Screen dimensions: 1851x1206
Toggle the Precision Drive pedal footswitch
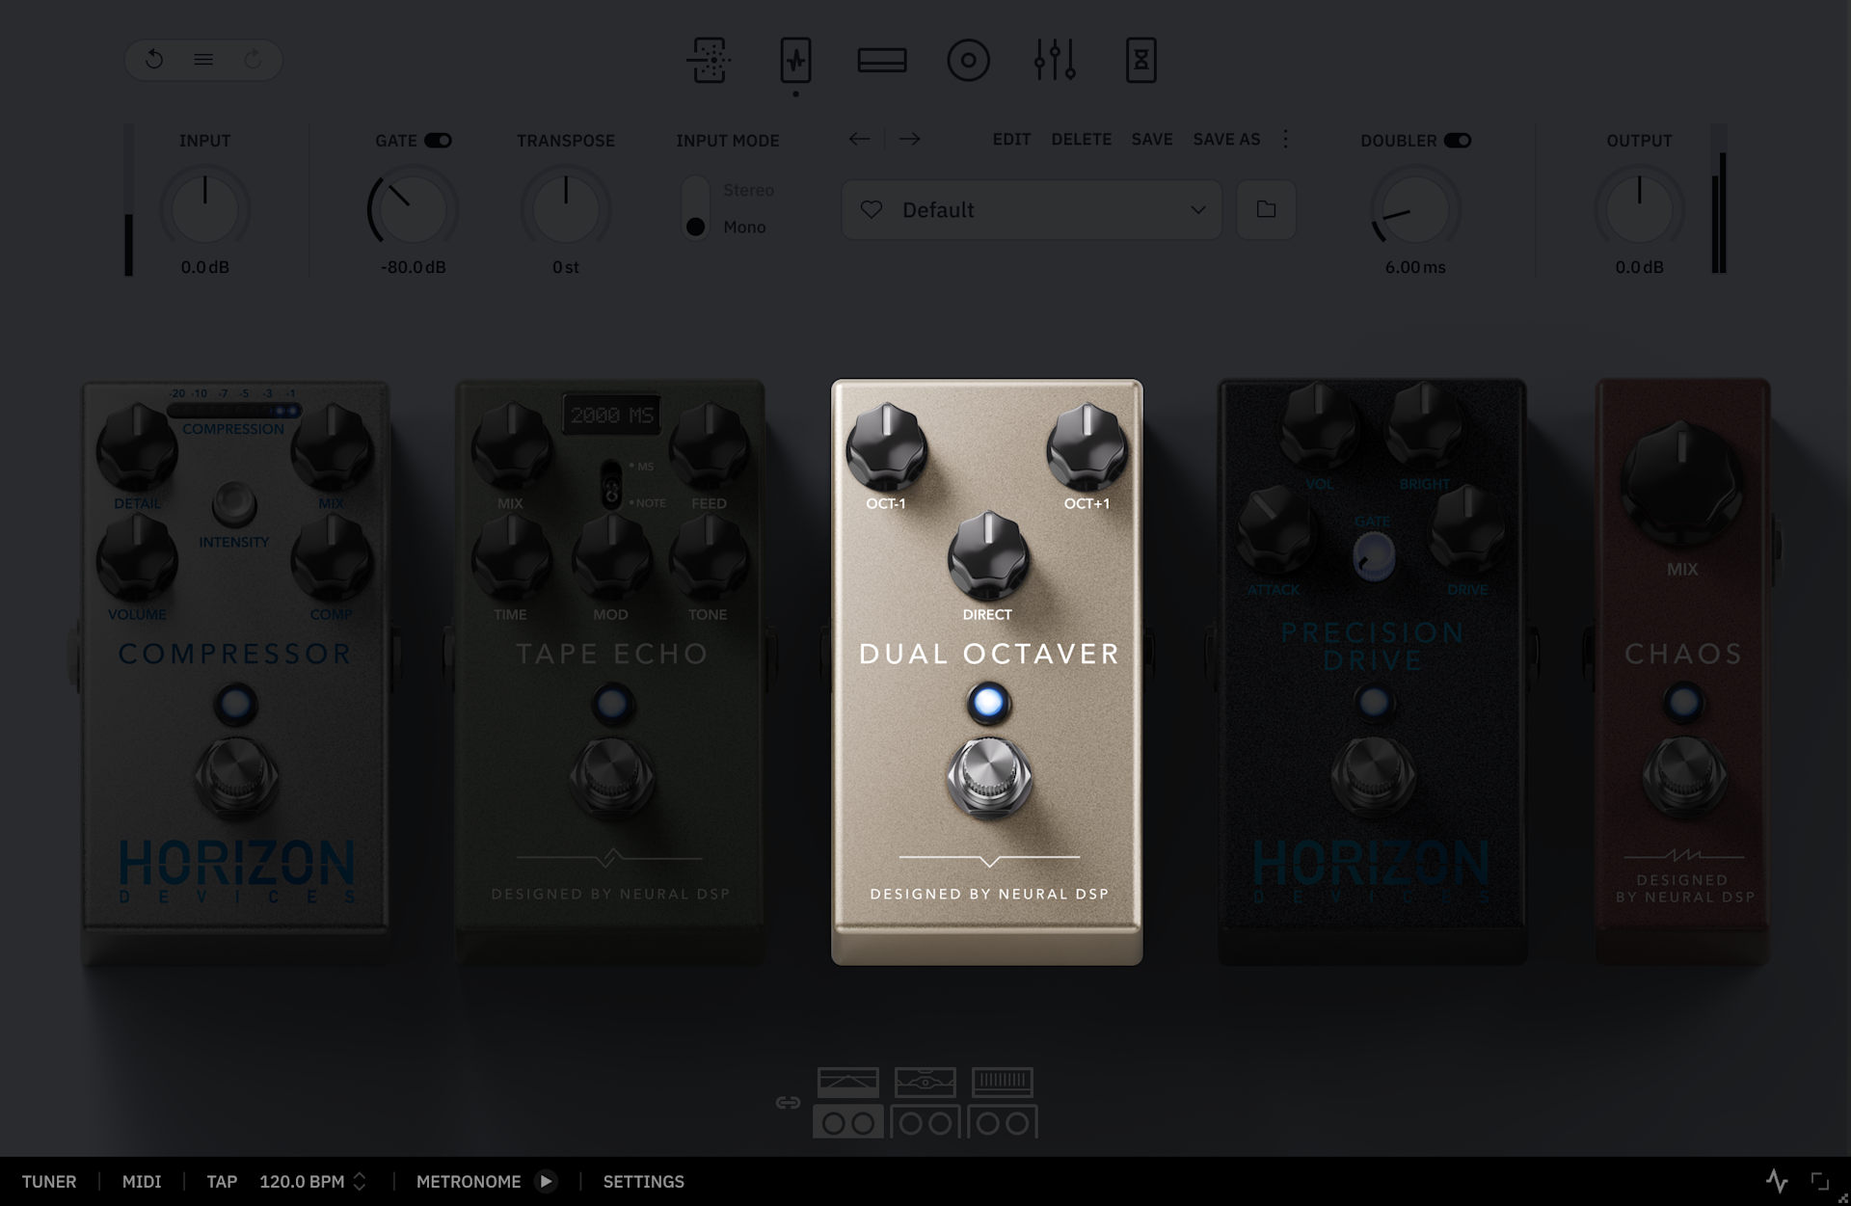1373,776
